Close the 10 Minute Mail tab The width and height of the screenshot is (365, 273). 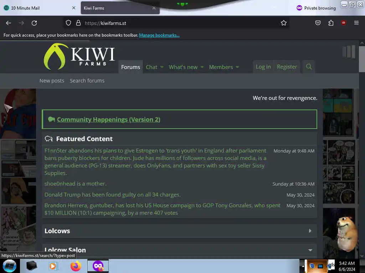(x=74, y=8)
